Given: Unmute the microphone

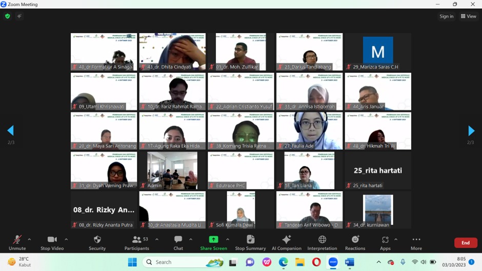Looking at the screenshot, I should click(x=17, y=243).
